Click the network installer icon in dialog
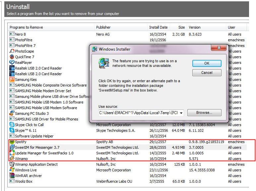Screen dimensions: 256x191 [104, 63]
